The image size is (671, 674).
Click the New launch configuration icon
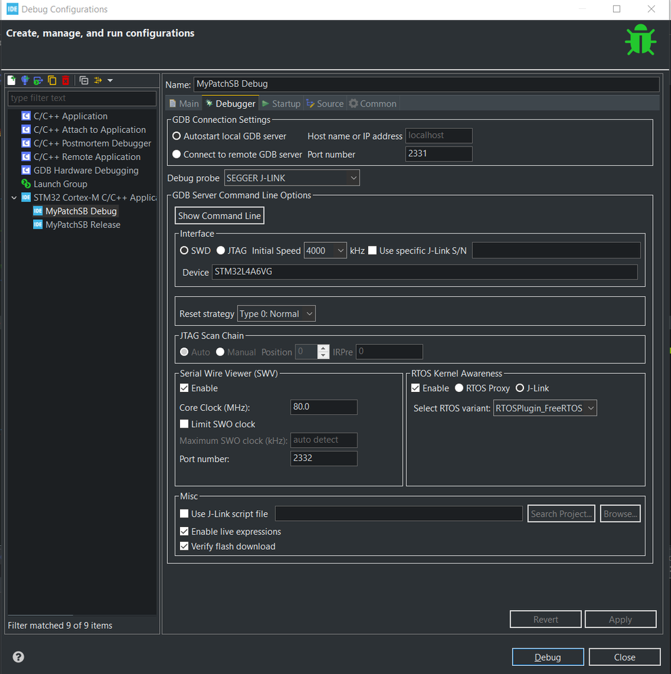point(11,80)
